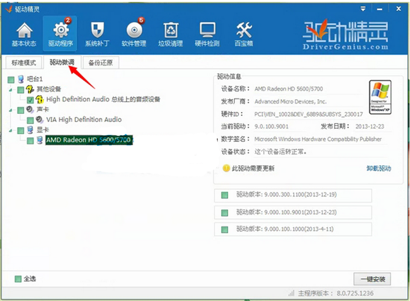
Task: Check the VIA High Definition Audio checkbox
Action: (30, 120)
